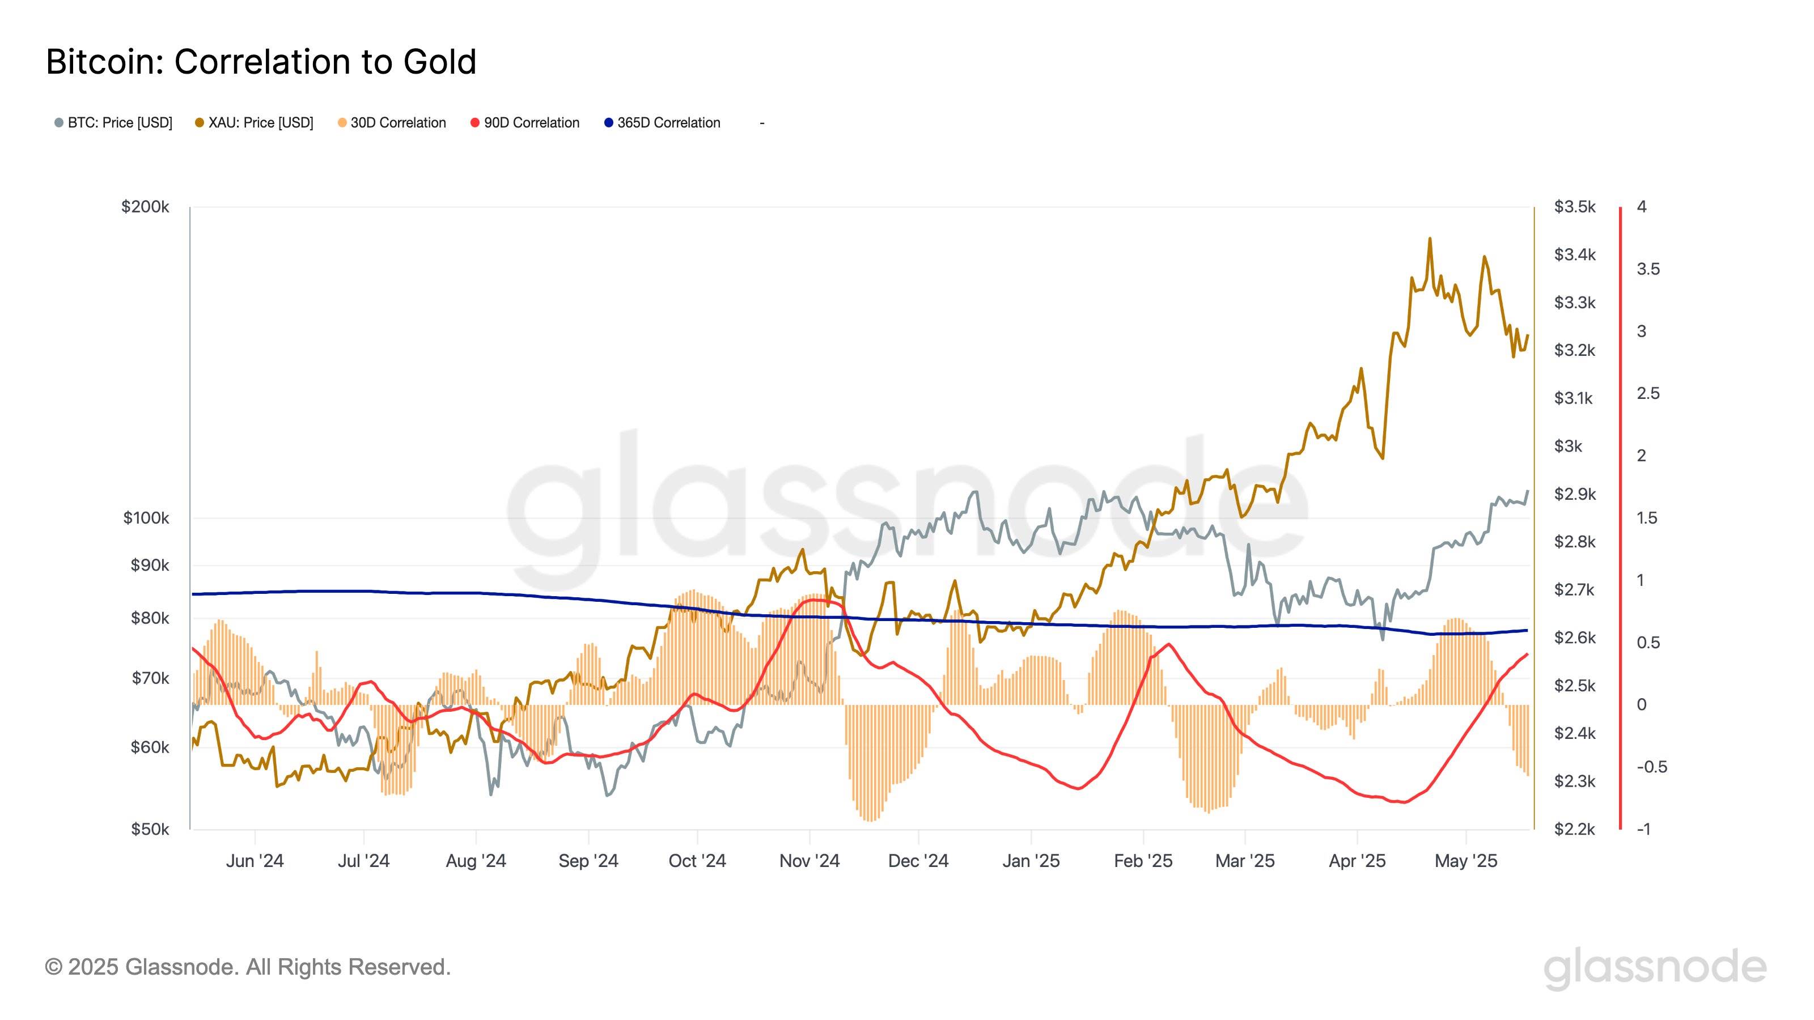This screenshot has width=1814, height=1020.
Task: Click the red 90D Correlation legend dot
Action: click(476, 123)
